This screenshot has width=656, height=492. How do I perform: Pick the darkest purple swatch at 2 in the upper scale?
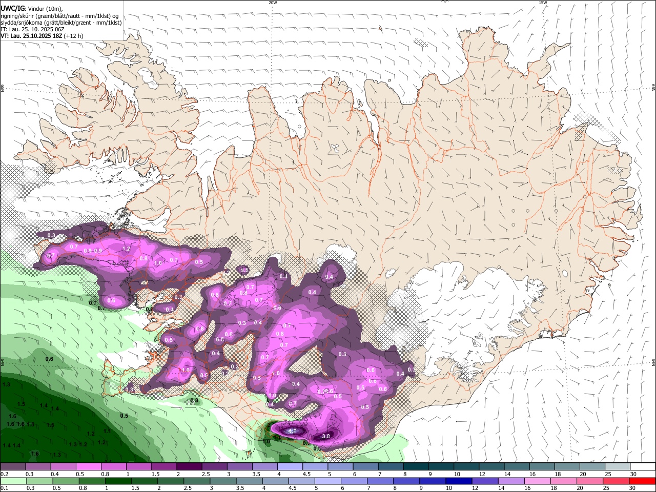pyautogui.click(x=189, y=466)
